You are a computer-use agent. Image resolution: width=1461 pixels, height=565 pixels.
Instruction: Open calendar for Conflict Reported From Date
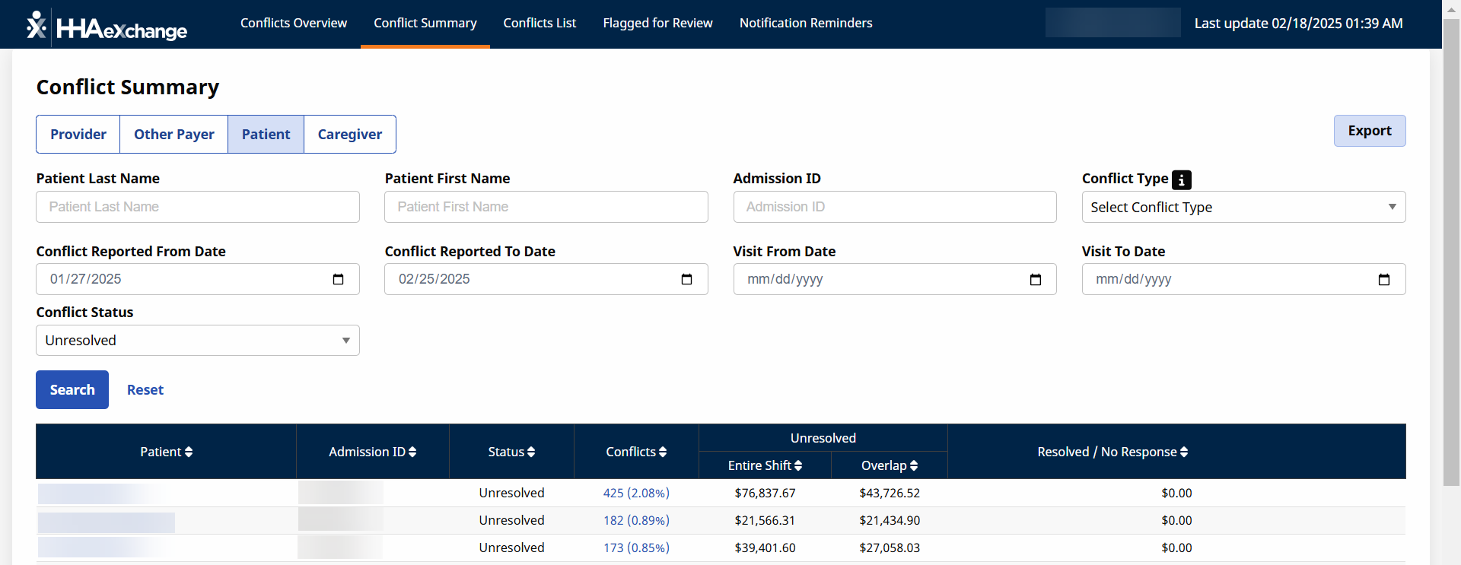tap(338, 280)
